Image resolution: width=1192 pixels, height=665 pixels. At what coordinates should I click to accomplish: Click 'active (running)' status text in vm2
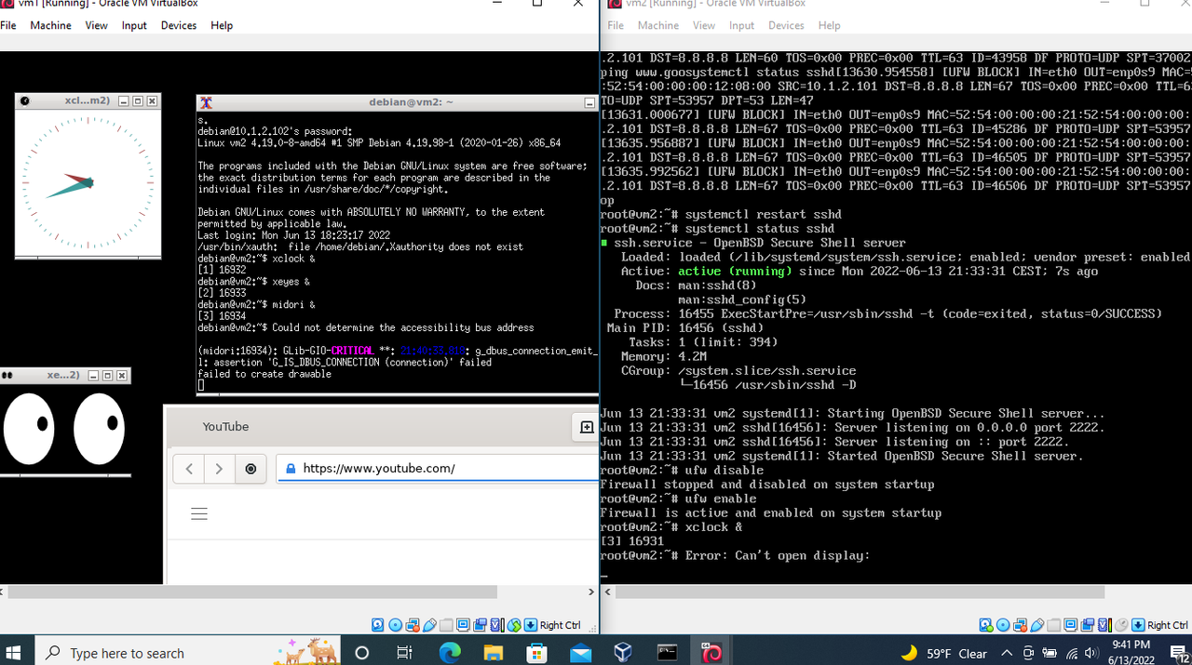735,272
